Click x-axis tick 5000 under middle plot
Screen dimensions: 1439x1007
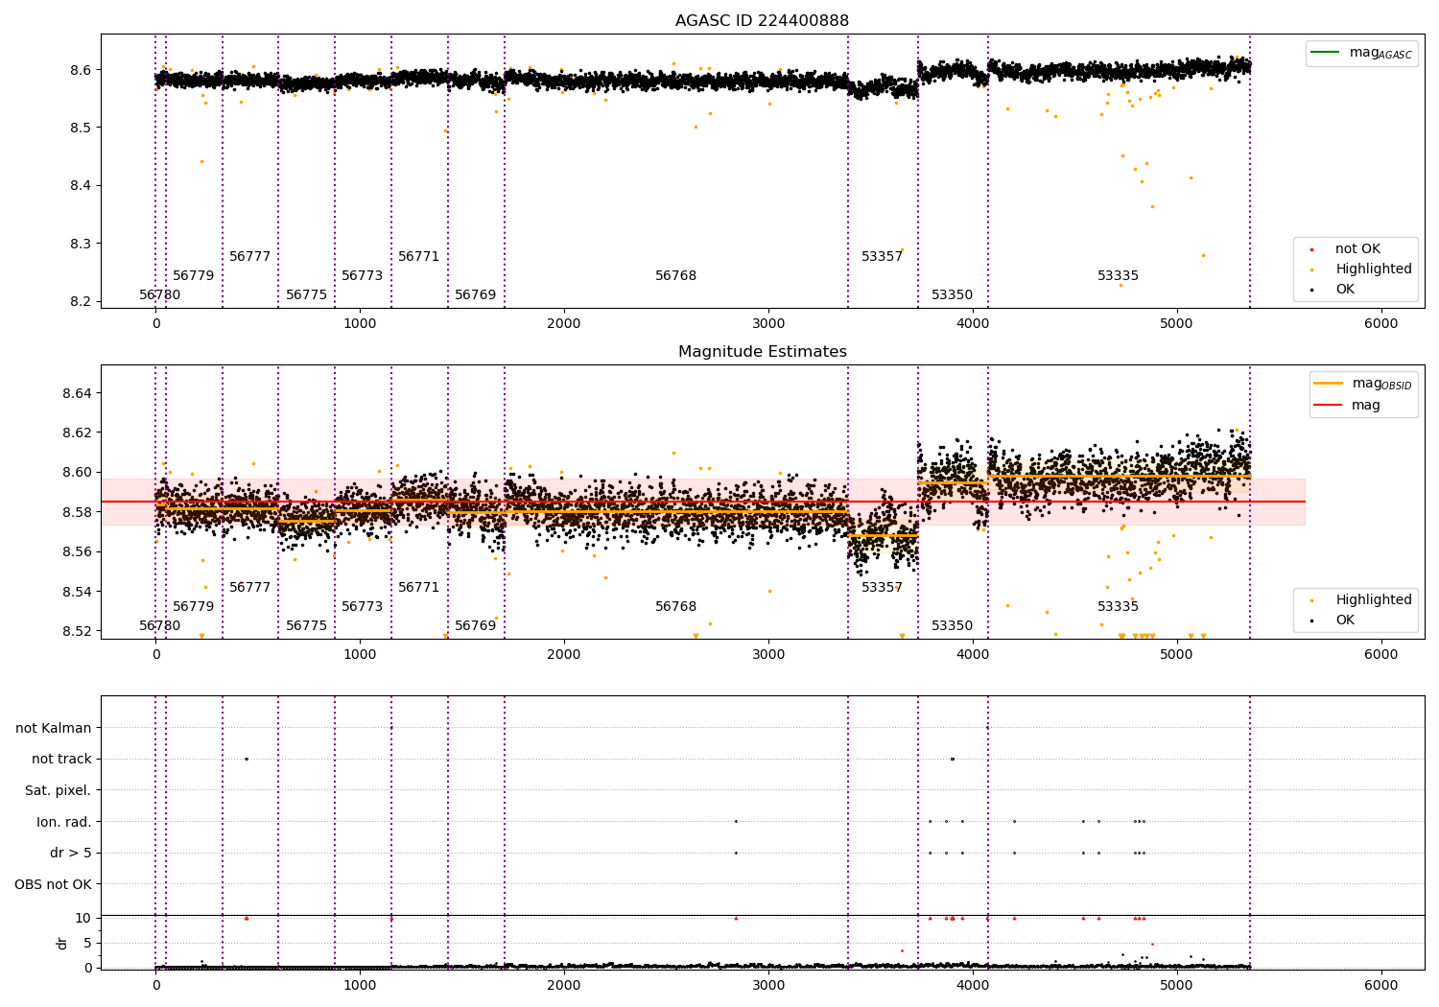(x=1177, y=655)
